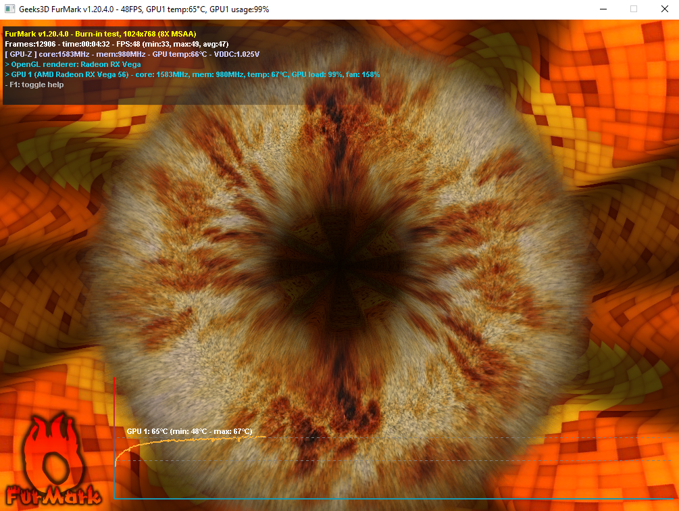Image resolution: width=679 pixels, height=511 pixels.
Task: Click the window title 'Geeks3D FurMark v1.20.4.0'
Action: [68, 9]
